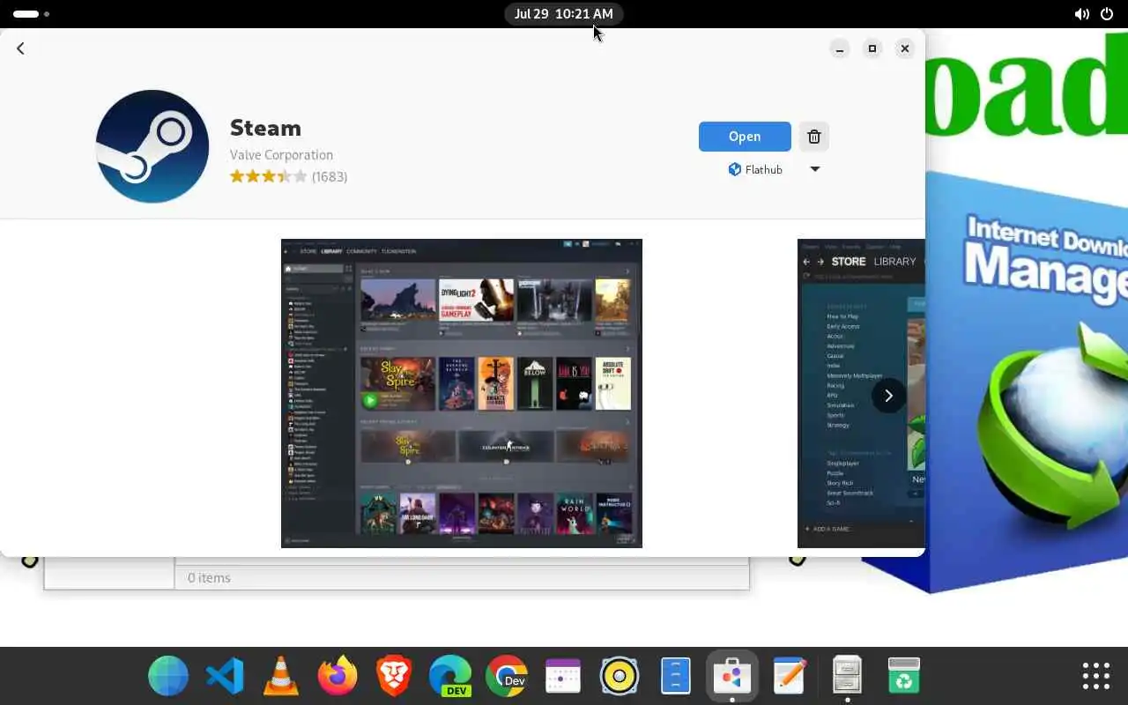This screenshot has height=705, width=1128.
Task: Click the Valve Corporation developer text
Action: point(281,154)
